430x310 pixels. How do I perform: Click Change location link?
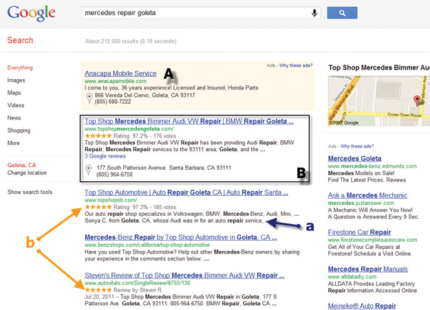(27, 173)
